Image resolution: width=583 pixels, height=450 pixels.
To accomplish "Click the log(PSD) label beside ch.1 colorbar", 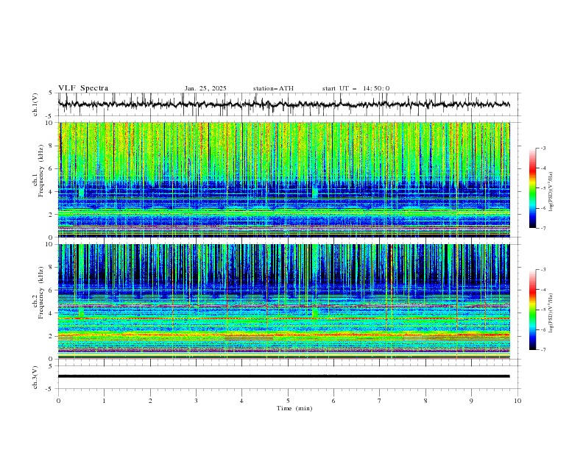I will click(551, 192).
